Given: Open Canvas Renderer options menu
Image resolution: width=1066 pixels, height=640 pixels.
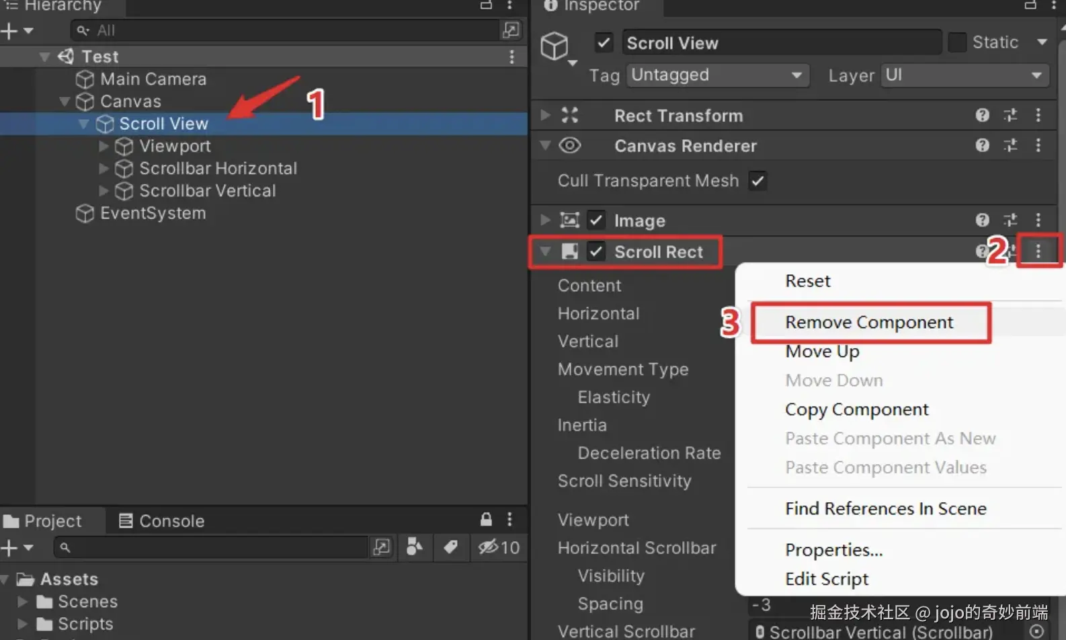Looking at the screenshot, I should pyautogui.click(x=1038, y=145).
